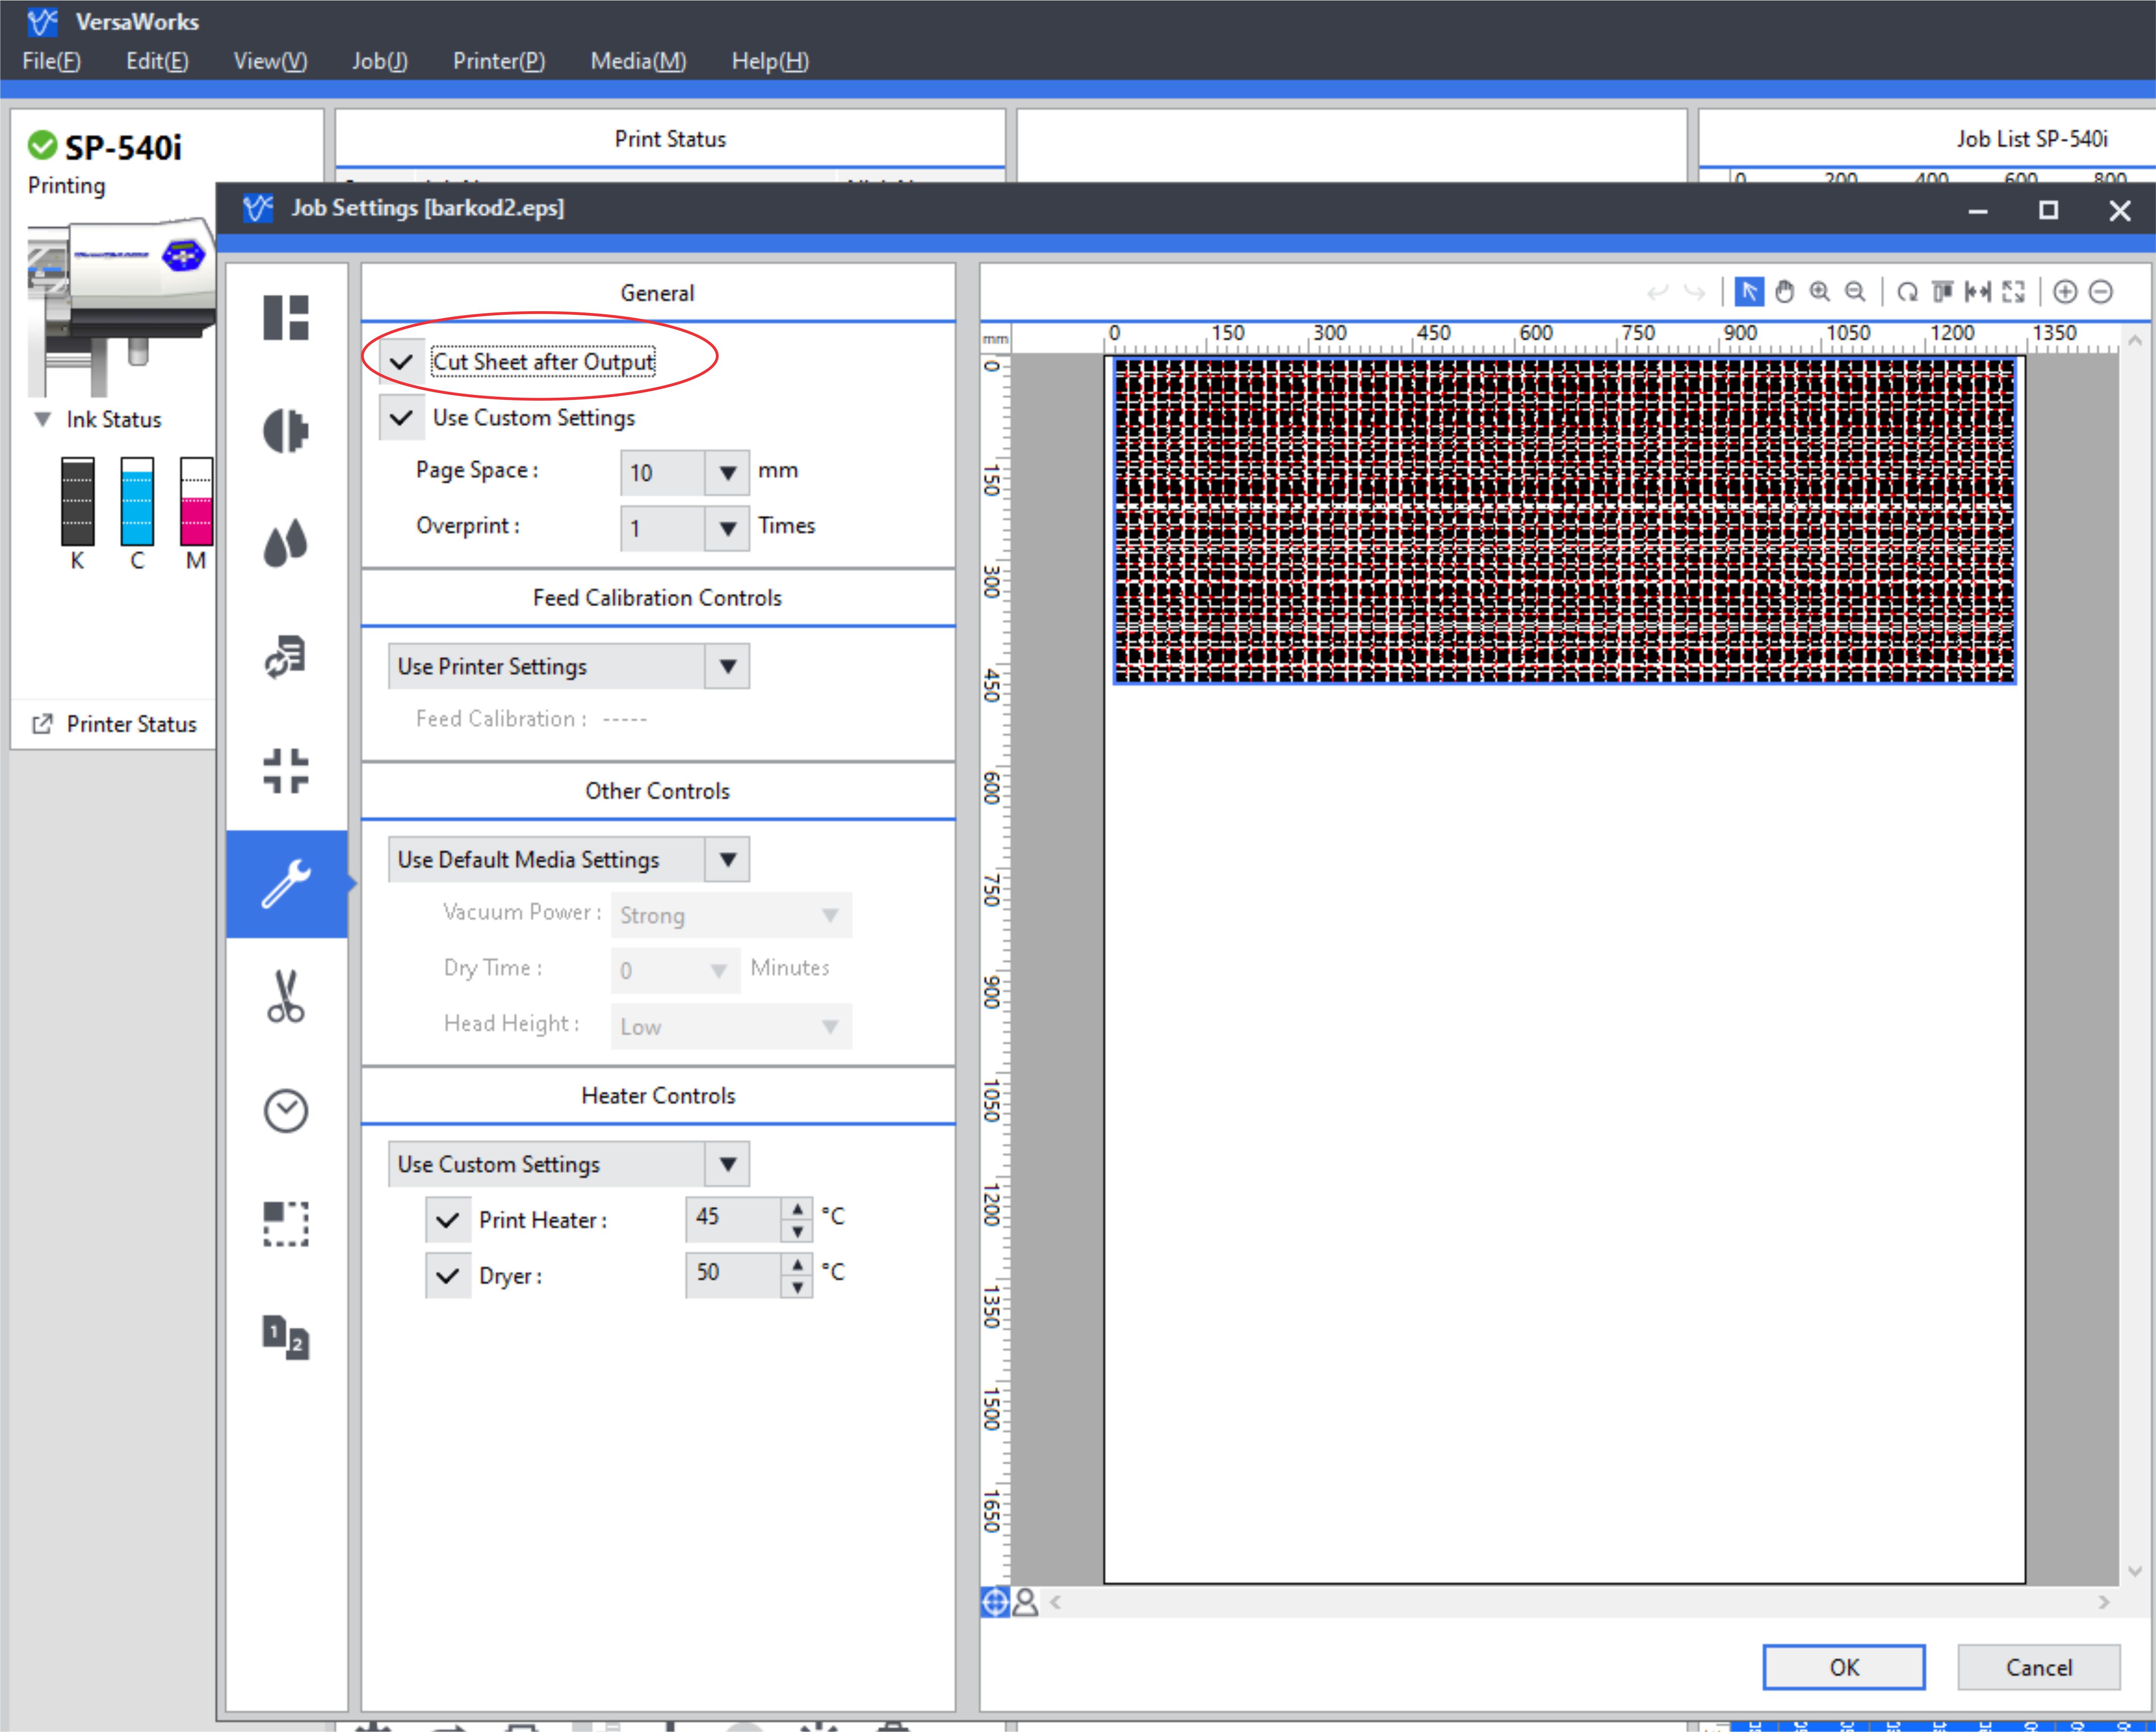This screenshot has width=2156, height=1732.
Task: Click the OK button
Action: (x=1843, y=1667)
